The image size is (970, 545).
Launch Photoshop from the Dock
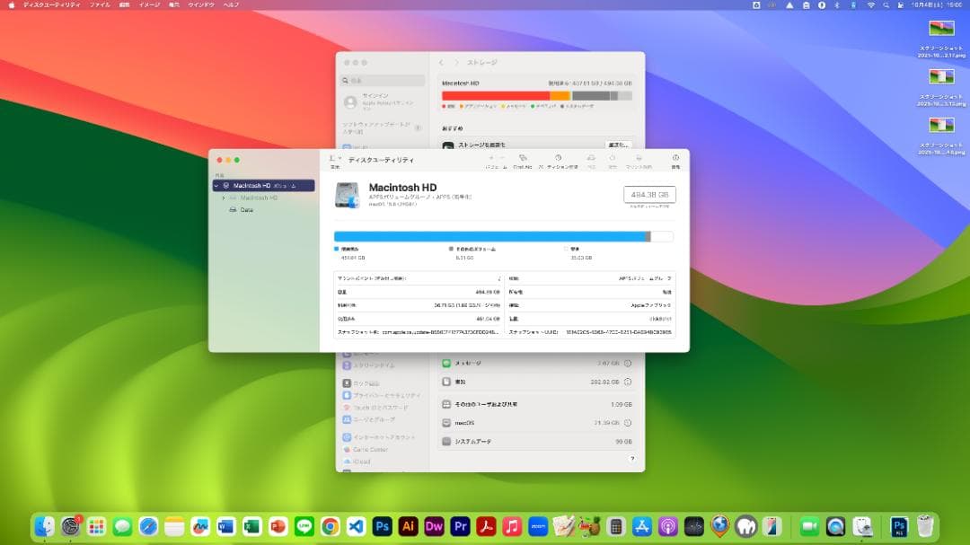pos(382,526)
